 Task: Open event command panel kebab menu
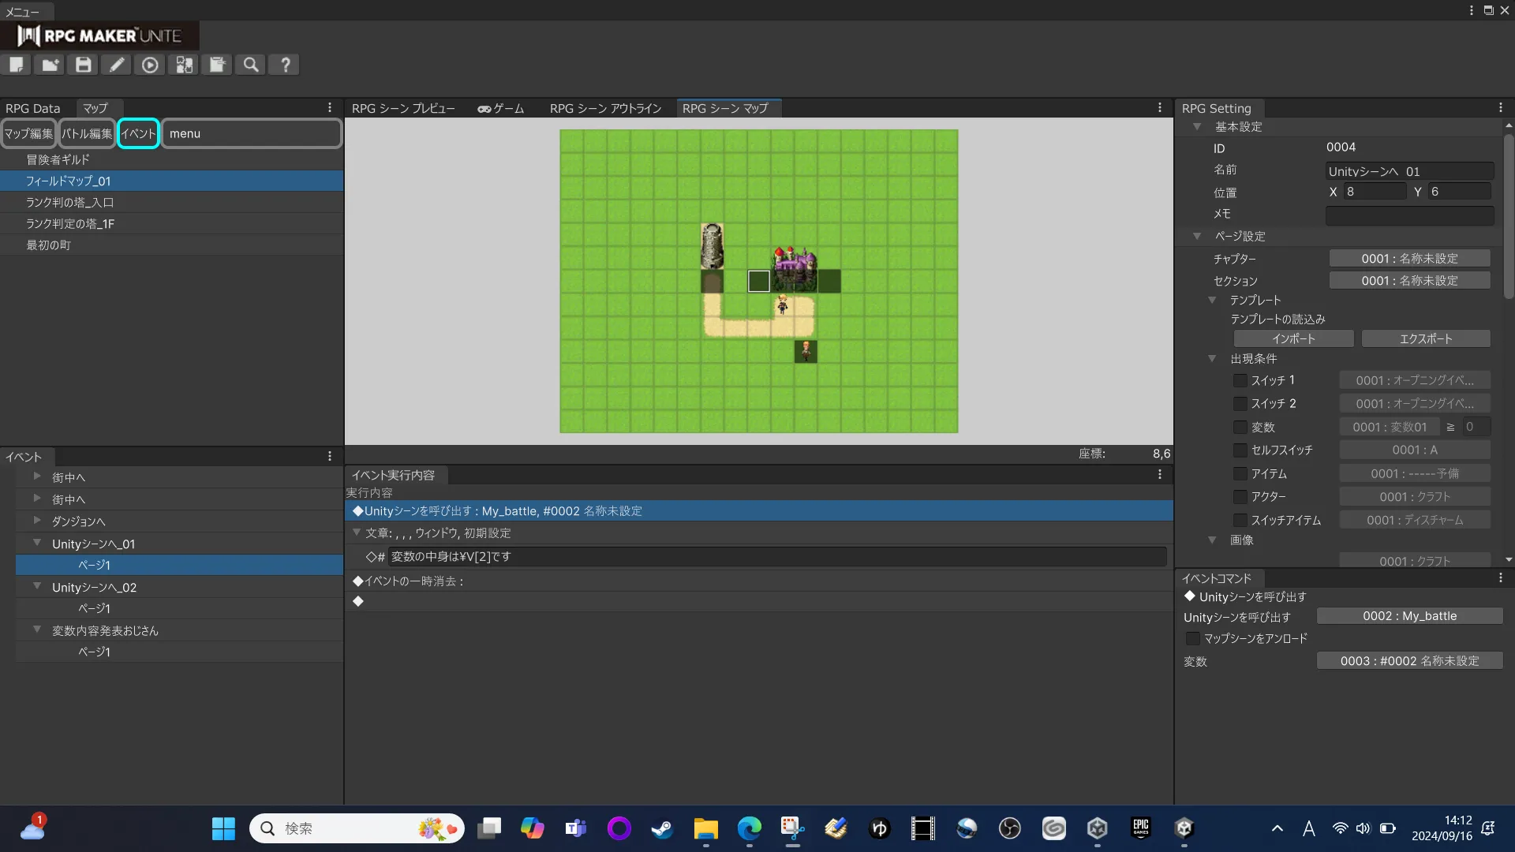click(x=1501, y=578)
